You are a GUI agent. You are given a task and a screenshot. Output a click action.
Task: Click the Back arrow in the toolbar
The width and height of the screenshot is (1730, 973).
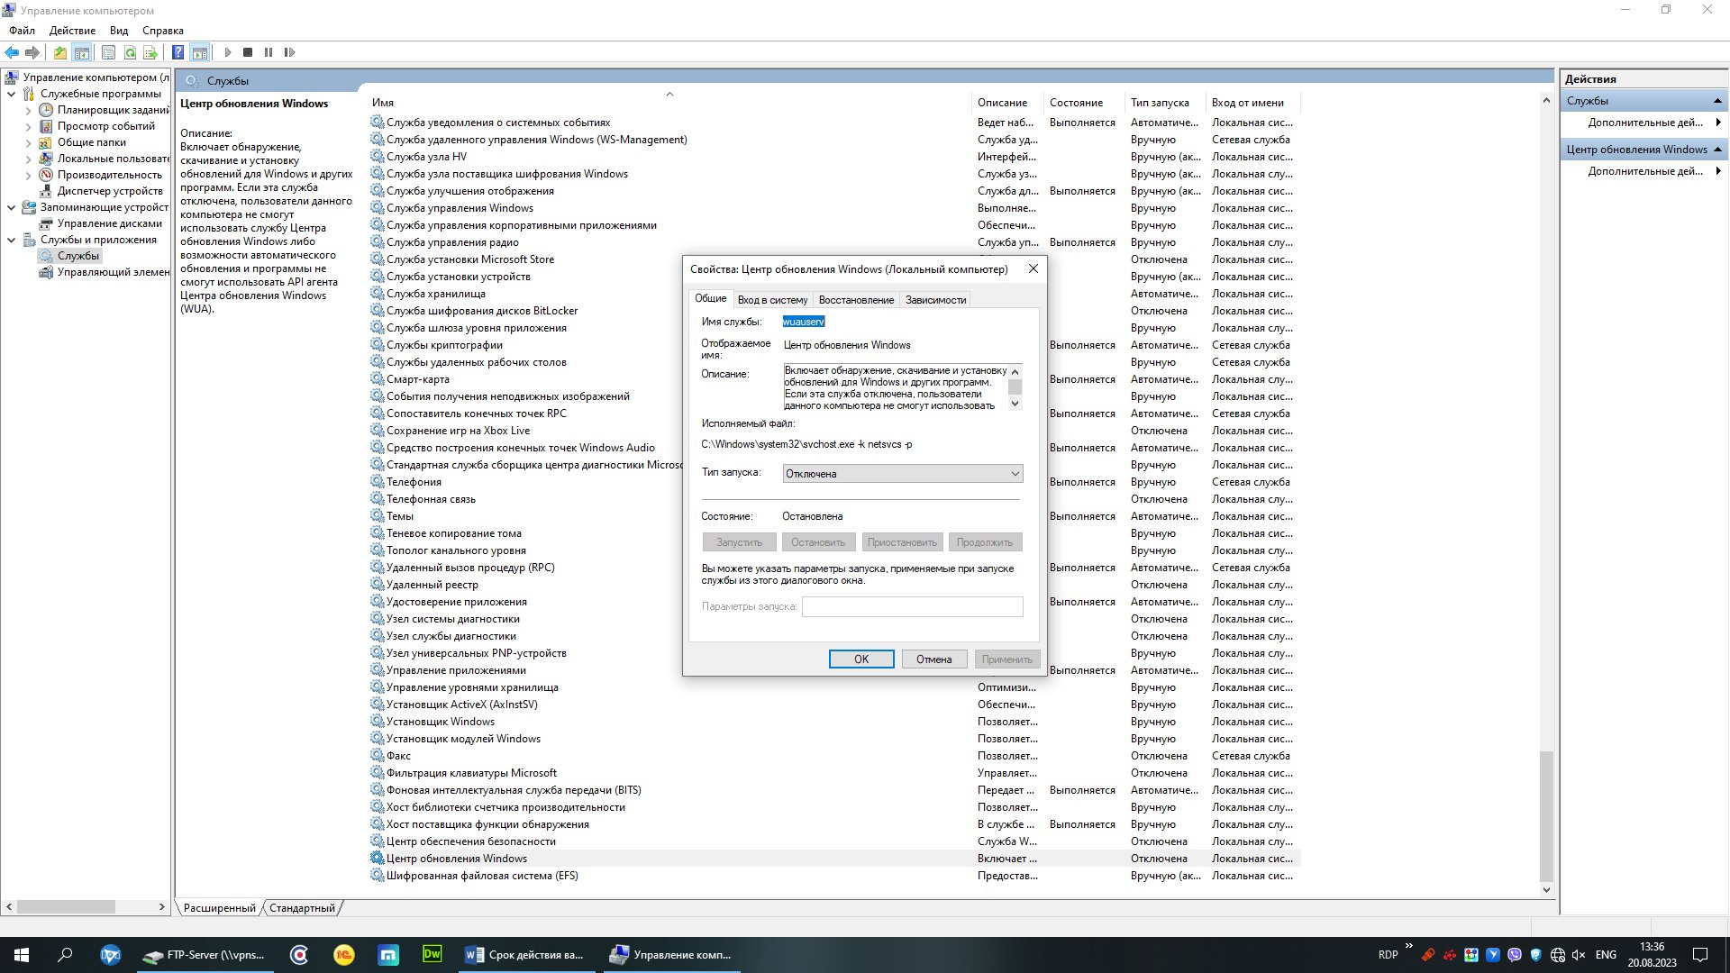coord(12,52)
